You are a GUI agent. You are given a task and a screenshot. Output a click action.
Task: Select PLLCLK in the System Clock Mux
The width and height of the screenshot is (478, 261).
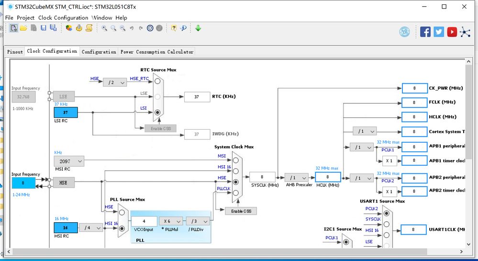235,193
